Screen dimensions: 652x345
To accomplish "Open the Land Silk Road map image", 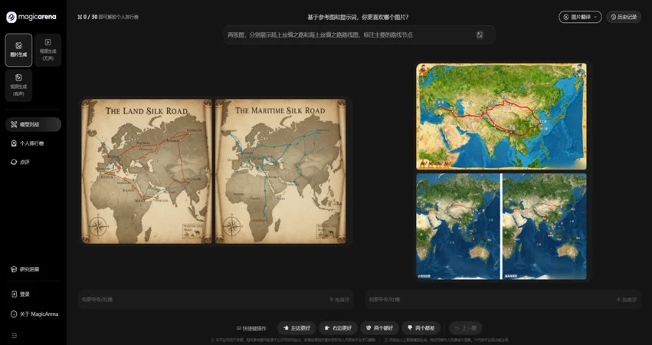I will coord(146,172).
